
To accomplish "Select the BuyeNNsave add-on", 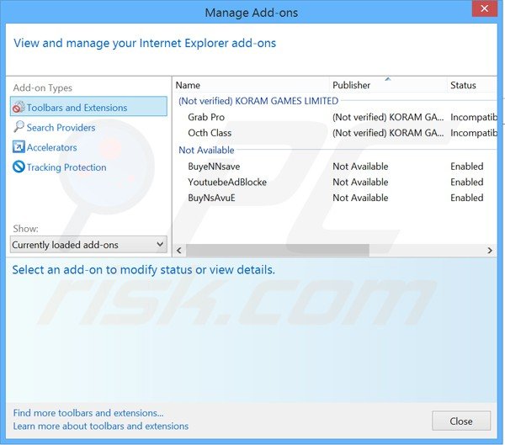I will (x=214, y=167).
